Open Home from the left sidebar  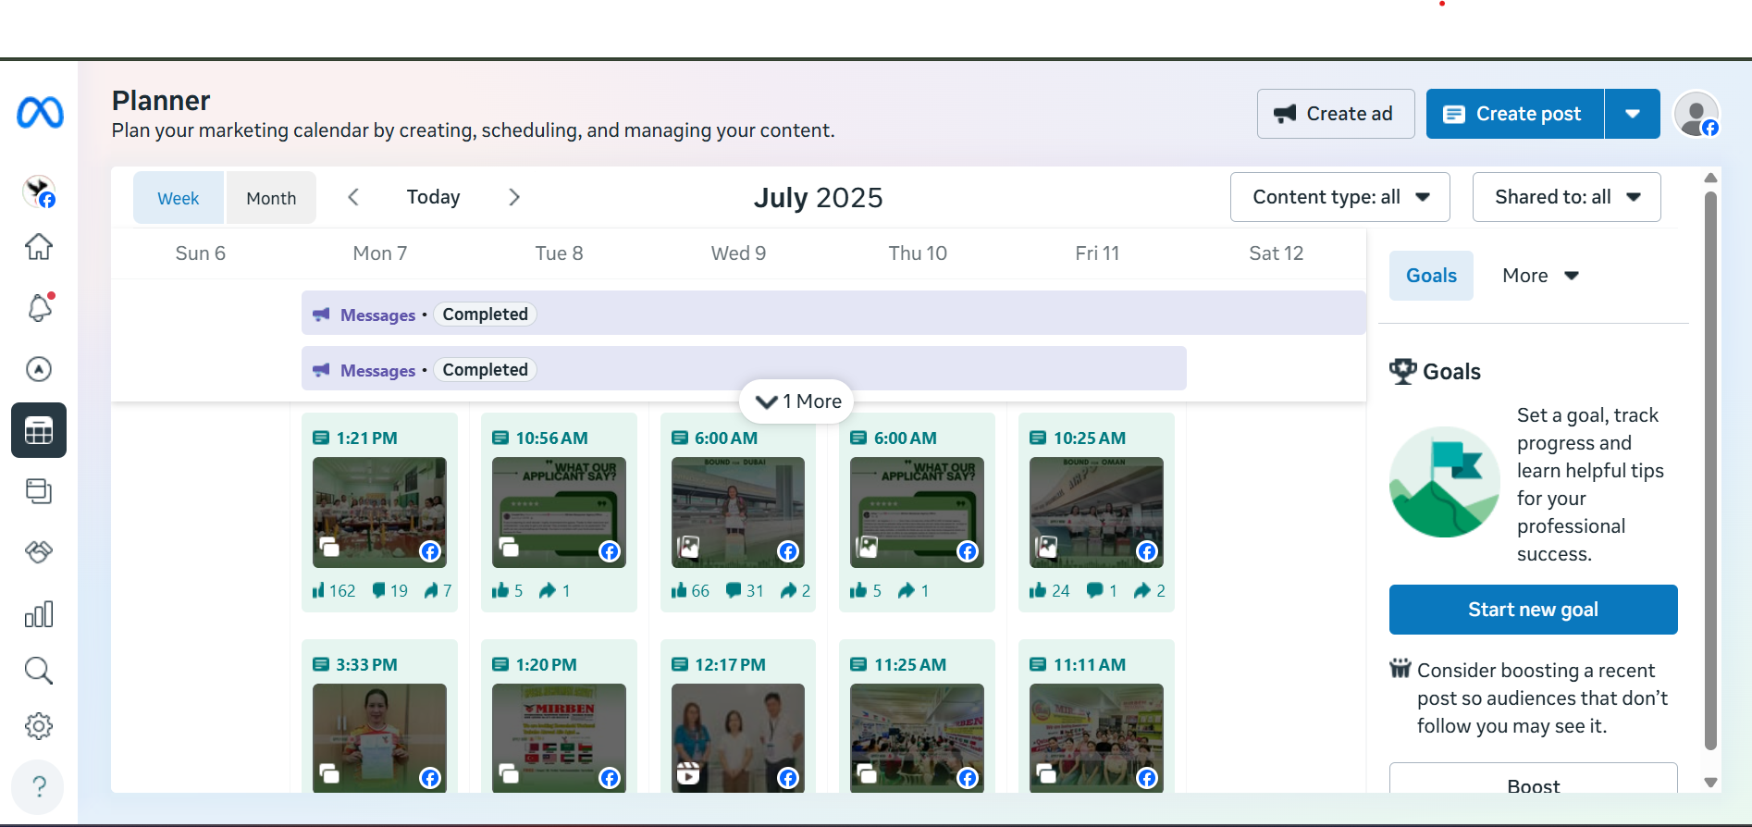(x=39, y=247)
